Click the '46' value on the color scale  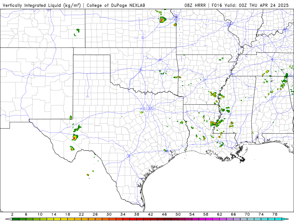(164, 214)
